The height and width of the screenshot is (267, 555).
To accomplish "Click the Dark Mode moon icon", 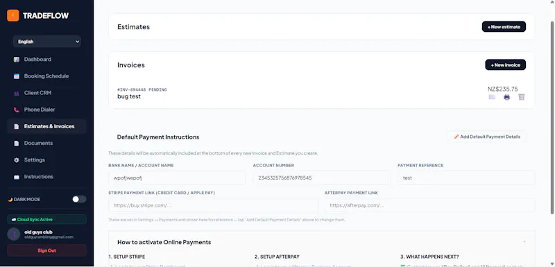I will tap(10, 200).
